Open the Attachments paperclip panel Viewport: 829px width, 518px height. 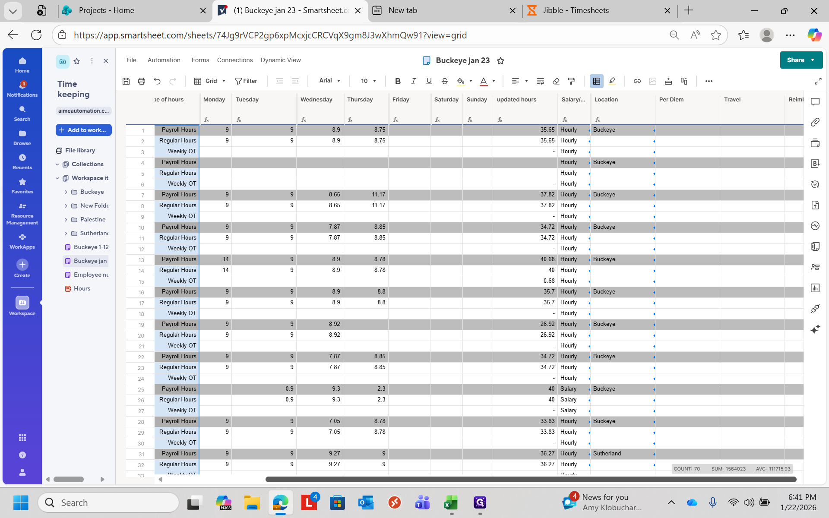815,122
